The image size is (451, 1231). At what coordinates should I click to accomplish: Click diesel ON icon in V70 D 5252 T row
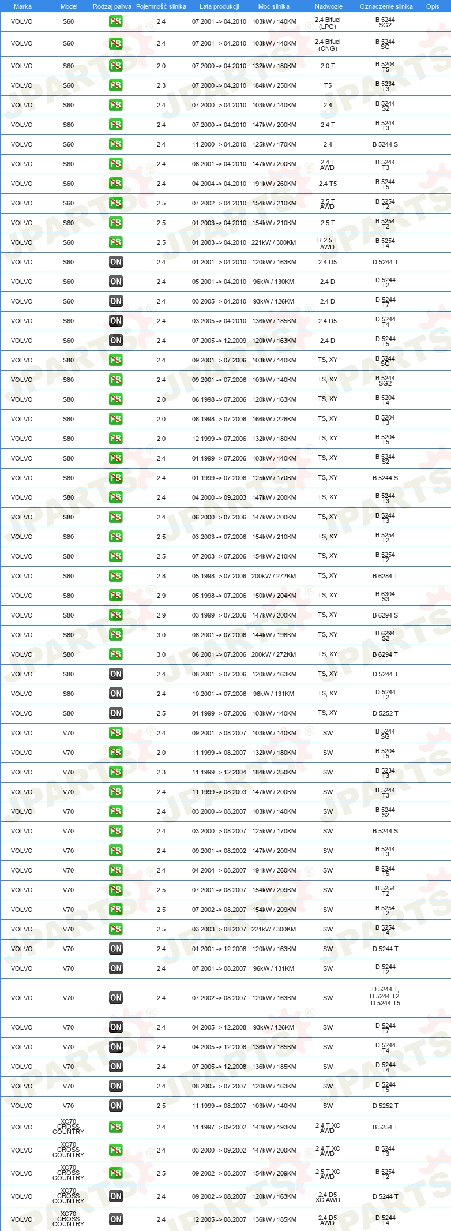coord(116,1106)
